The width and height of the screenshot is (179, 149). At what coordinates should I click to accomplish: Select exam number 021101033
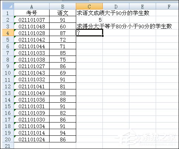[32, 53]
